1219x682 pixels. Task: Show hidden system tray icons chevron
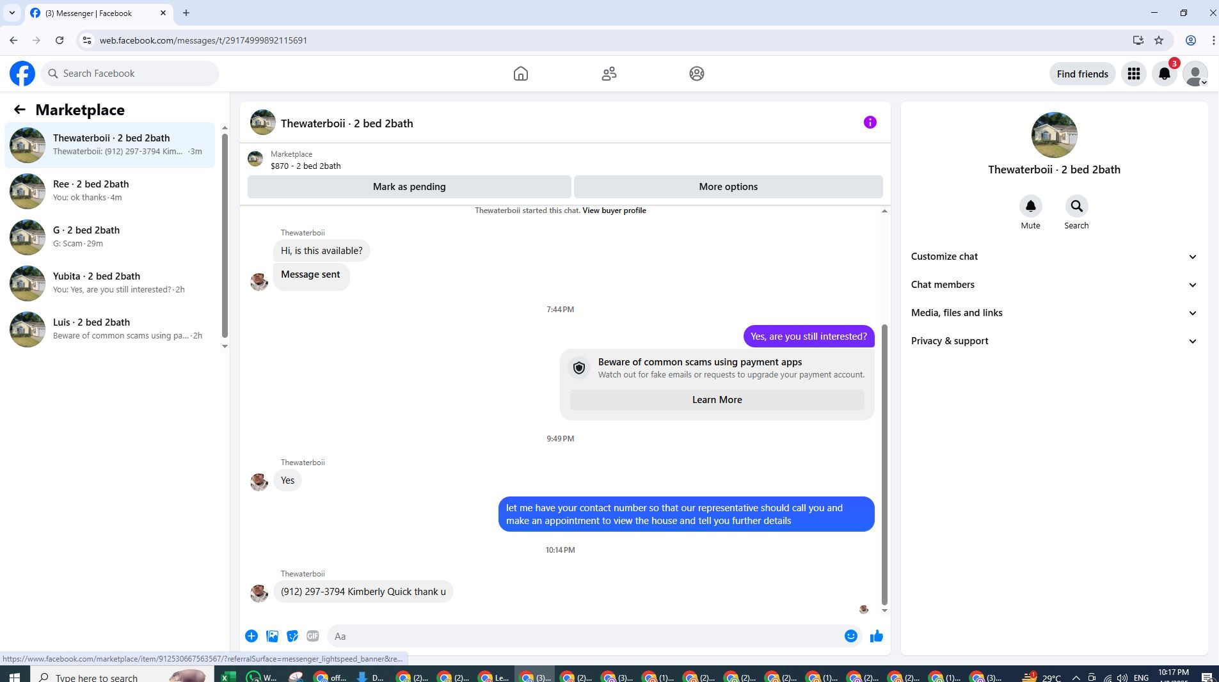coord(1076,678)
